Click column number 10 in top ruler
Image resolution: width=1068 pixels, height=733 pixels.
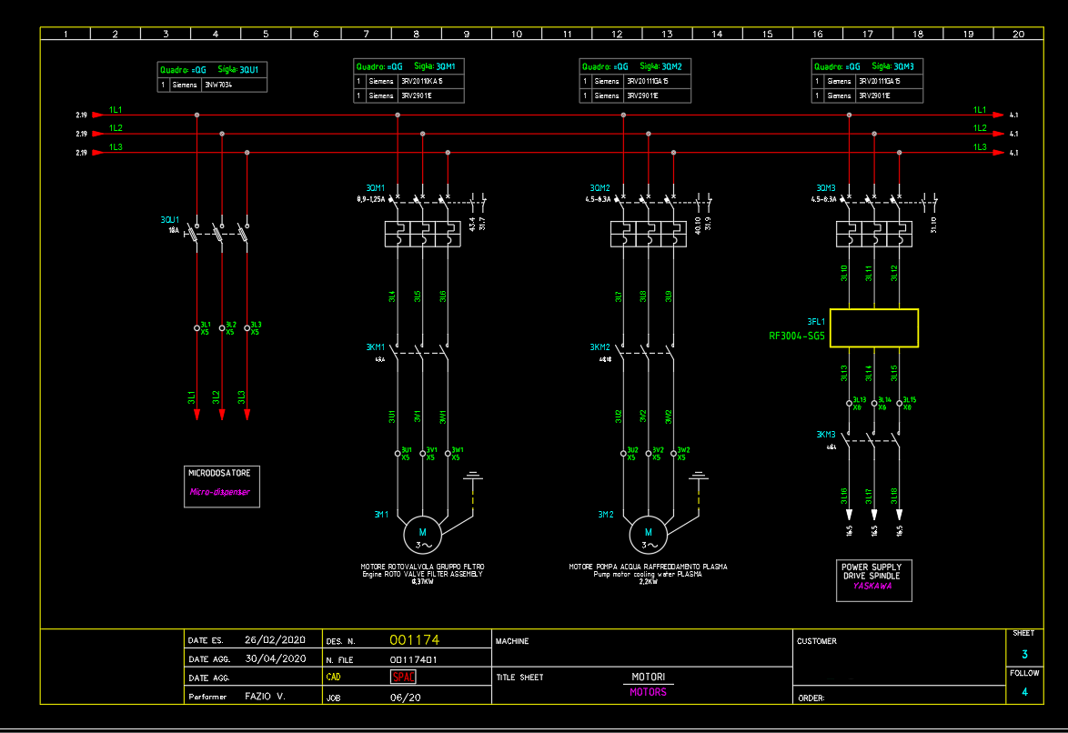(x=517, y=34)
